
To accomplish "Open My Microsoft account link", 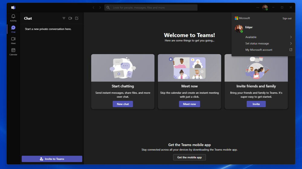I will pyautogui.click(x=268, y=50).
